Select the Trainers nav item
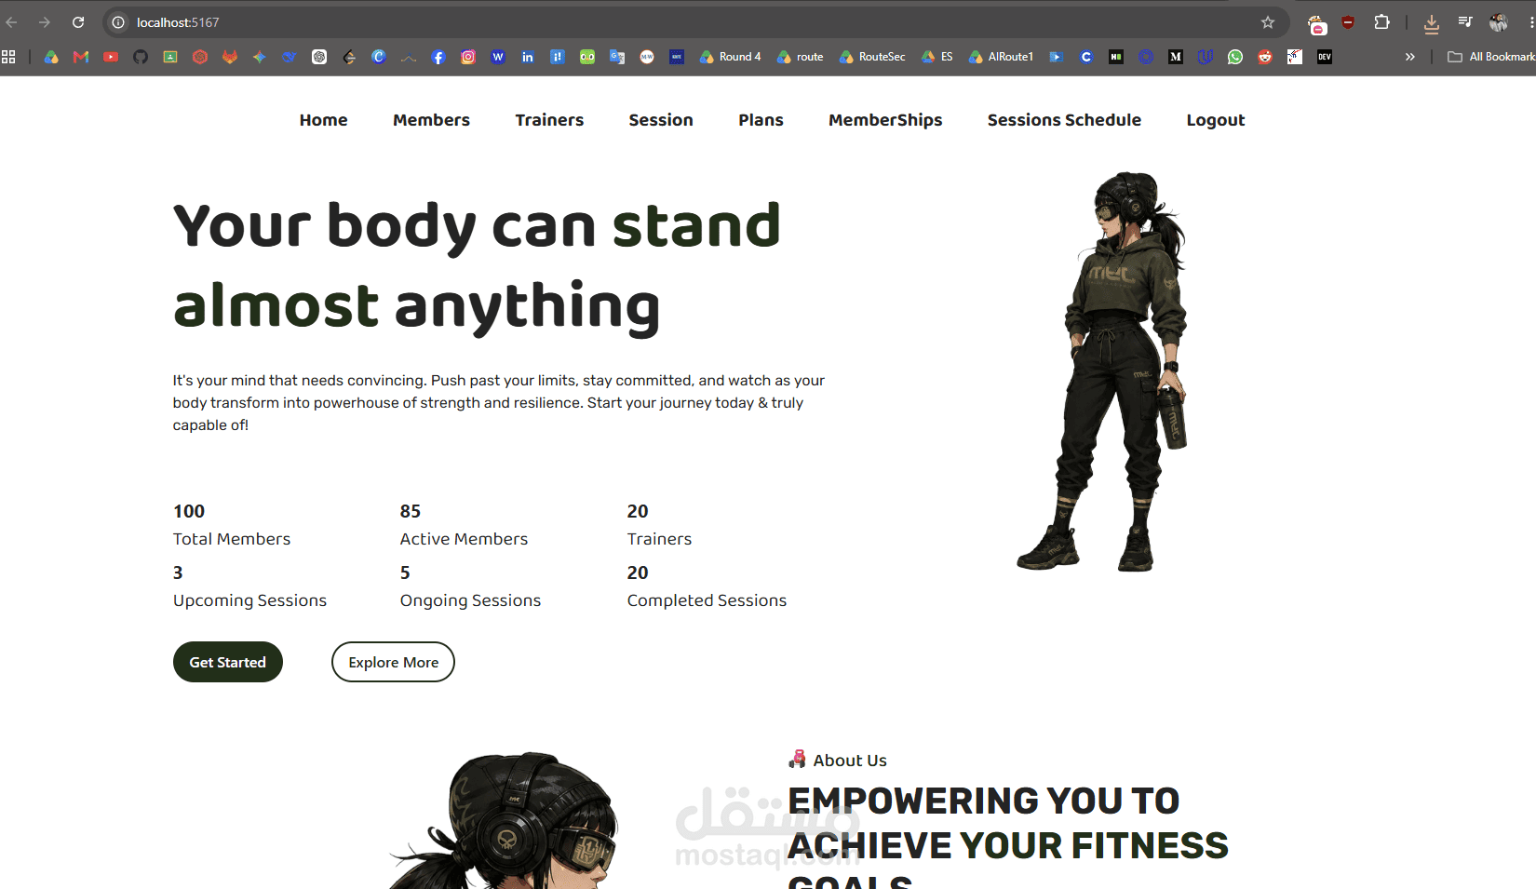Screen dimensions: 1536x889 (549, 120)
